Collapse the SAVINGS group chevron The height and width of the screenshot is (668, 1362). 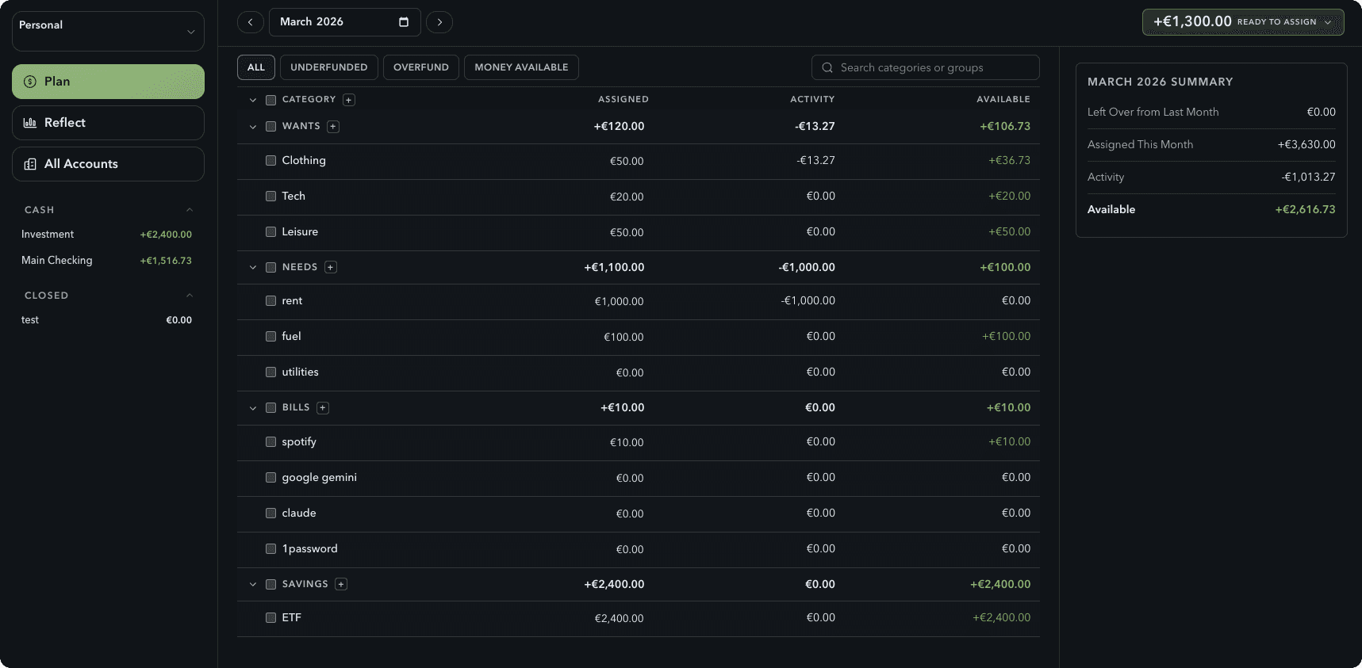tap(253, 584)
